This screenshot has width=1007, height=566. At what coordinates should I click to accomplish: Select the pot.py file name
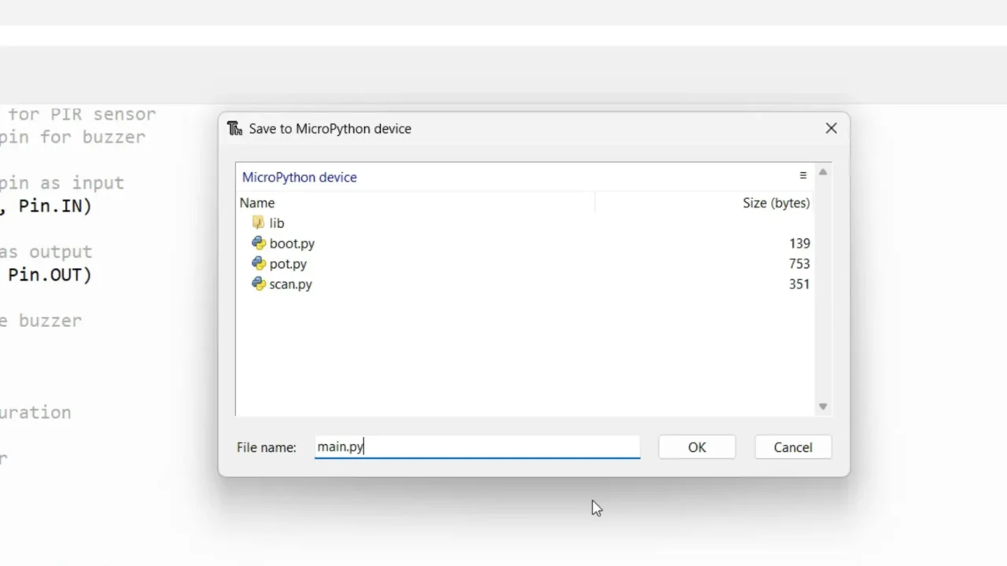[288, 264]
